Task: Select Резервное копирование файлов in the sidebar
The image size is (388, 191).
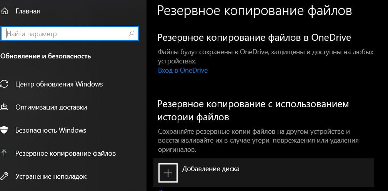Action: (x=65, y=153)
